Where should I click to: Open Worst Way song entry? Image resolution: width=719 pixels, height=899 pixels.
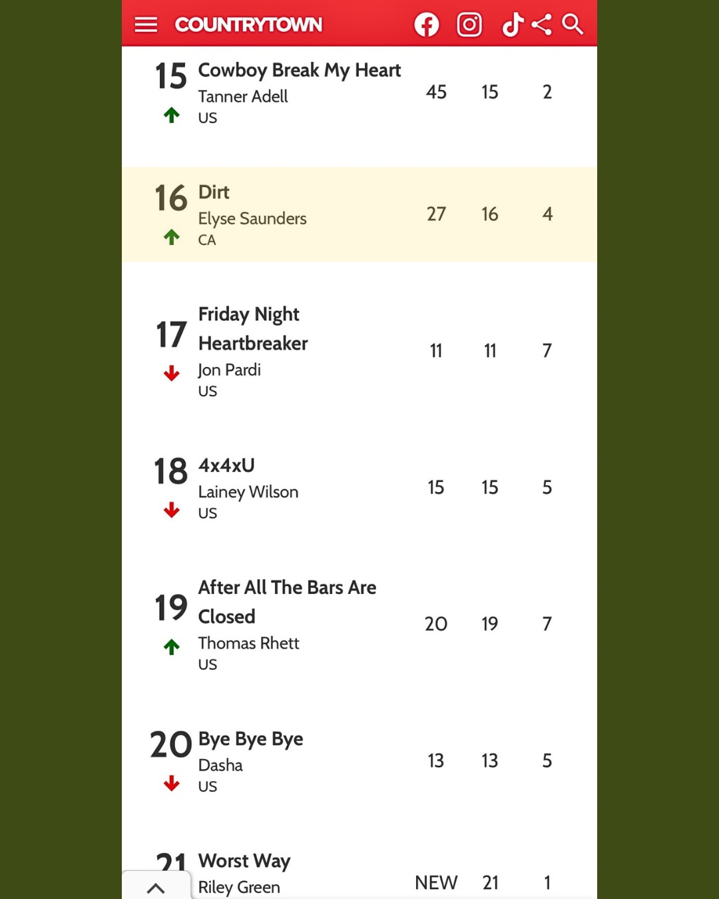pos(244,861)
